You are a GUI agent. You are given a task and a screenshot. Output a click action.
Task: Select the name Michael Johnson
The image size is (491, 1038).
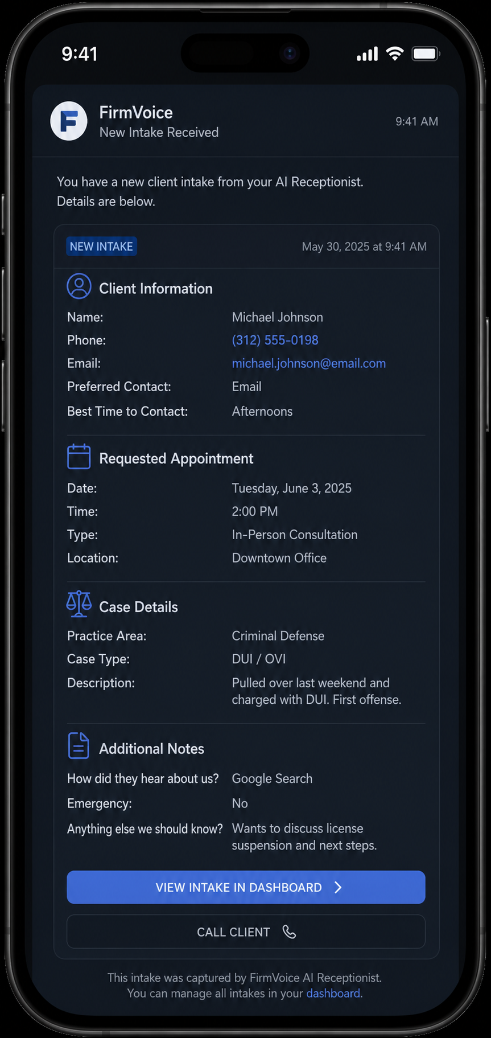tap(278, 317)
